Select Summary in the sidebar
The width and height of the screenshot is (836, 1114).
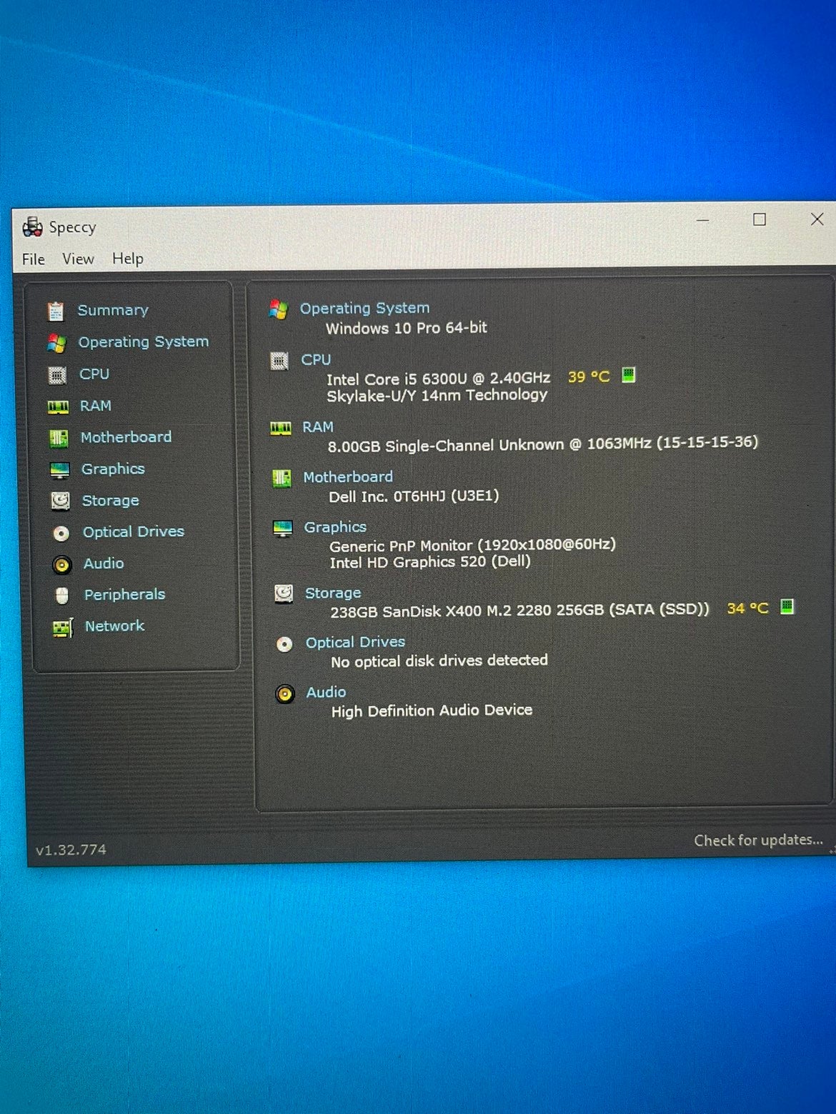coord(113,311)
